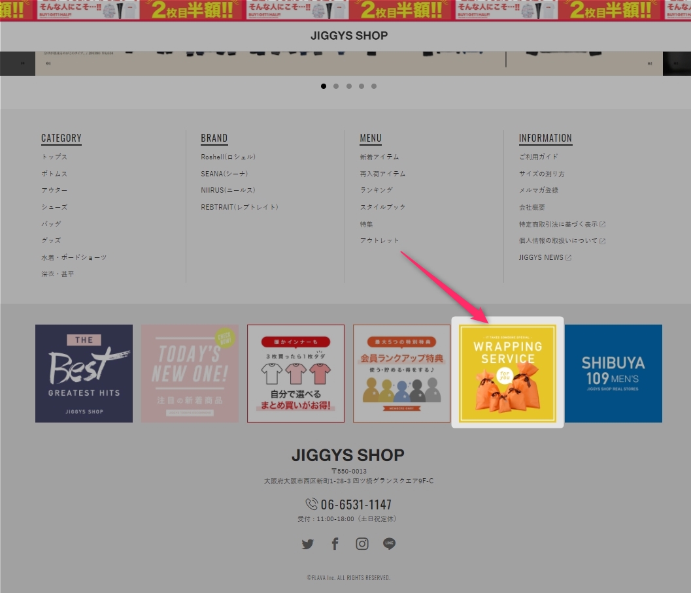This screenshot has height=593, width=691.
Task: Open the ご利用ガイド information link
Action: 539,157
